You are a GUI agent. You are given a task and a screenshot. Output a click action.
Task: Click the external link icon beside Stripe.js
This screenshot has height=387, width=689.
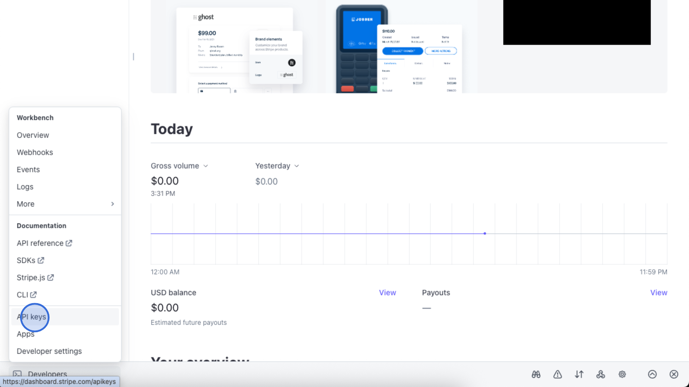(x=51, y=277)
